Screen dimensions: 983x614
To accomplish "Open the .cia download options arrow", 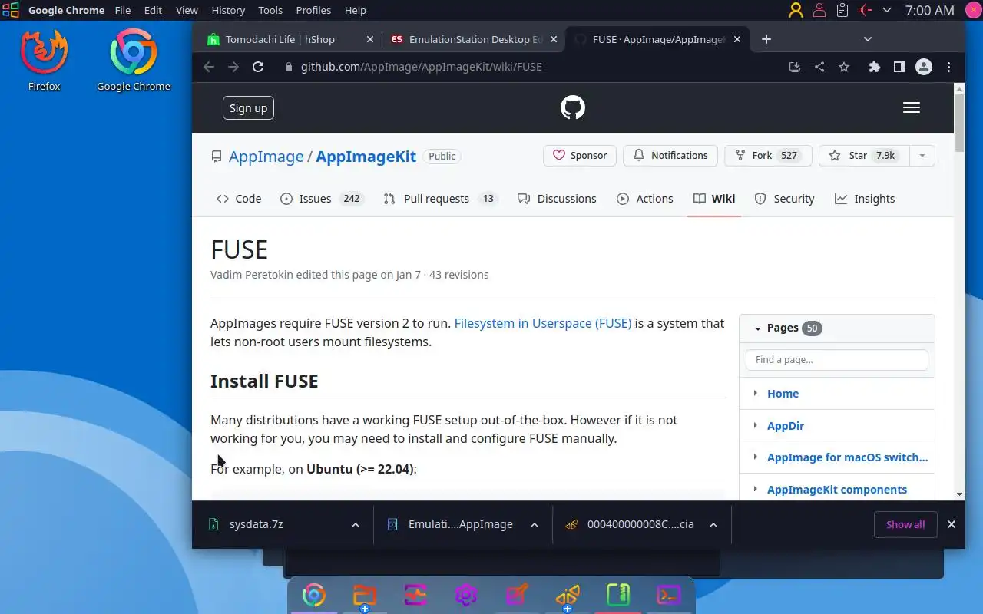I will click(713, 525).
